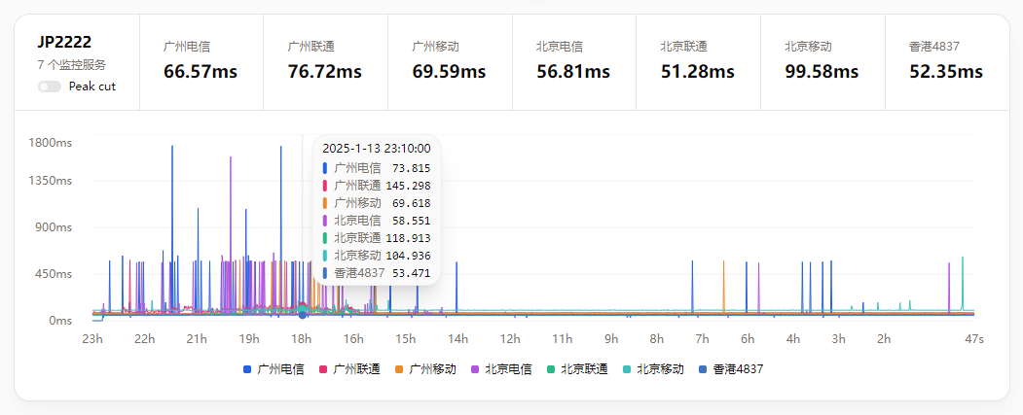The image size is (1023, 415).
Task: Select the 广州联通 76.72ms stat card
Action: 325,61
